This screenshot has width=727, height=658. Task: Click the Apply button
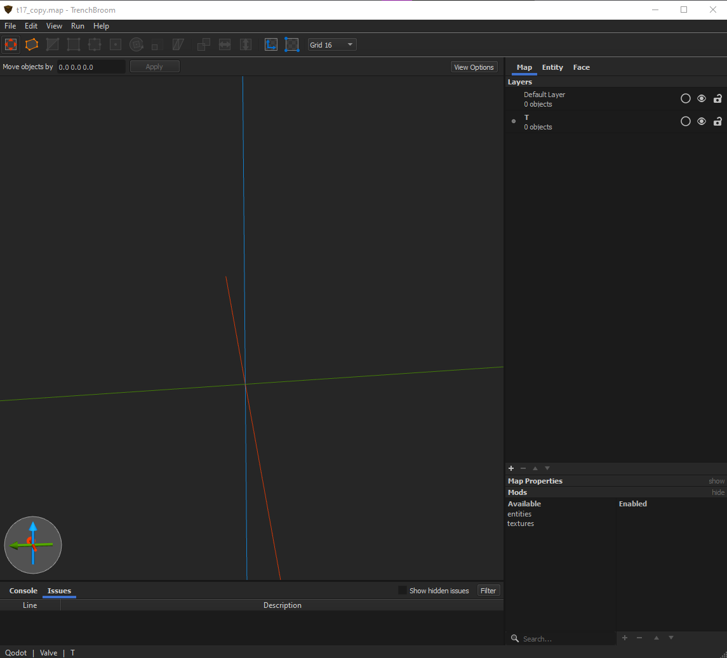[154, 67]
